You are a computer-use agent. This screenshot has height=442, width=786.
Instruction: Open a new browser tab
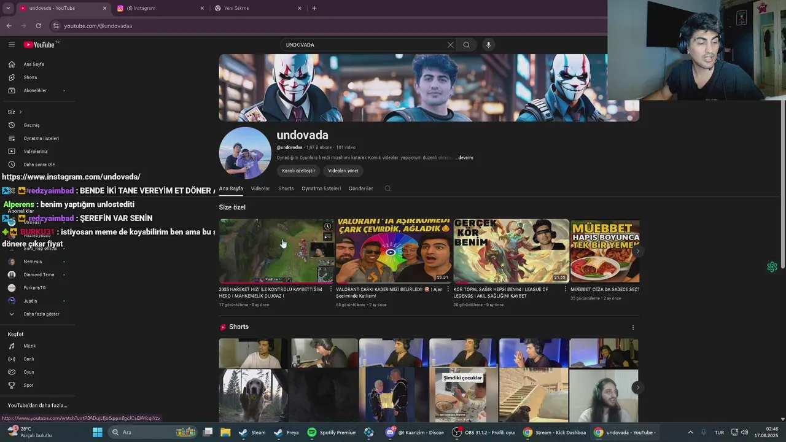click(x=314, y=8)
